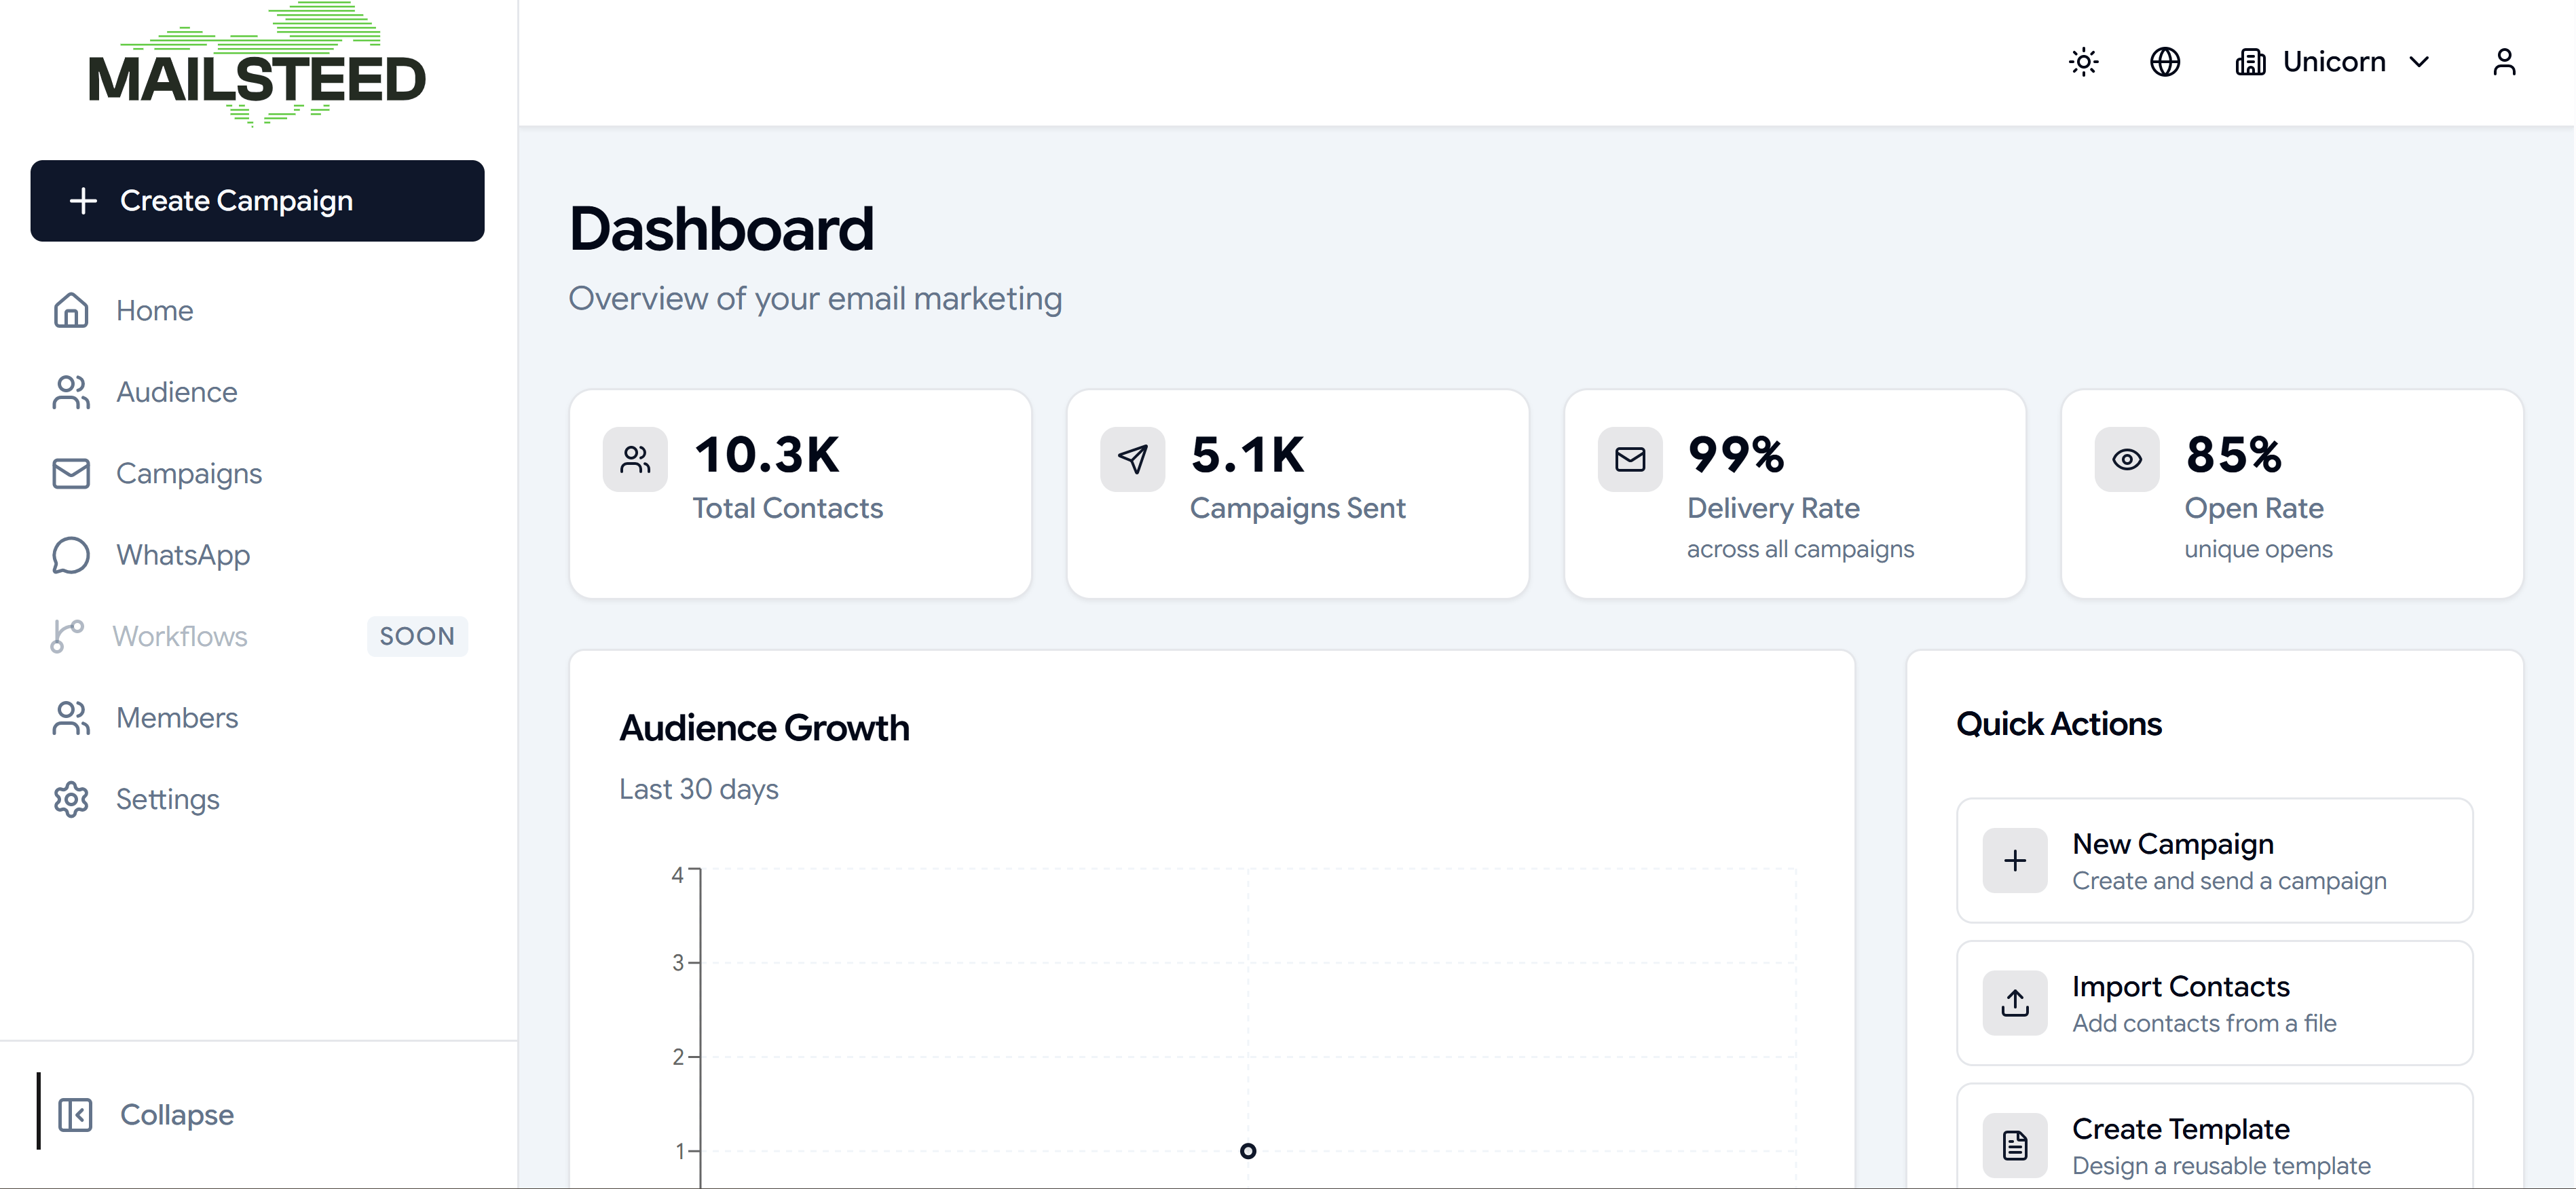The image size is (2576, 1189).
Task: Click the data point on Audience Growth chart
Action: tap(1247, 1151)
